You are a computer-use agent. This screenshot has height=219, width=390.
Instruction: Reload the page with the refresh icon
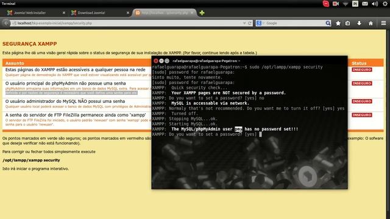[x=250, y=23]
